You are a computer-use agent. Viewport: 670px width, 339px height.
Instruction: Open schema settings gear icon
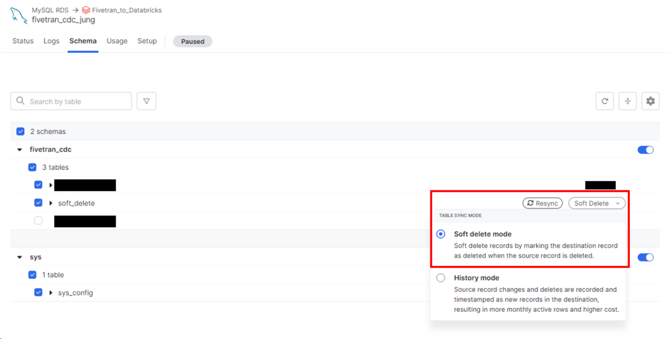point(650,101)
